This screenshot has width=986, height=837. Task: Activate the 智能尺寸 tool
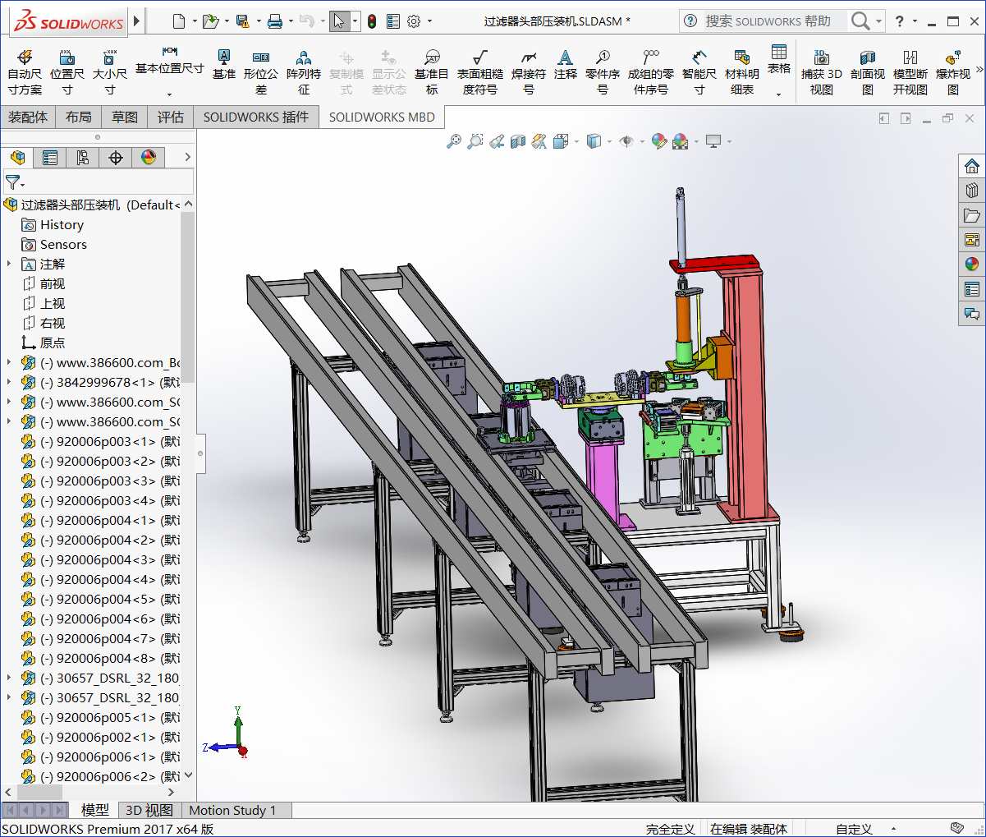point(699,72)
